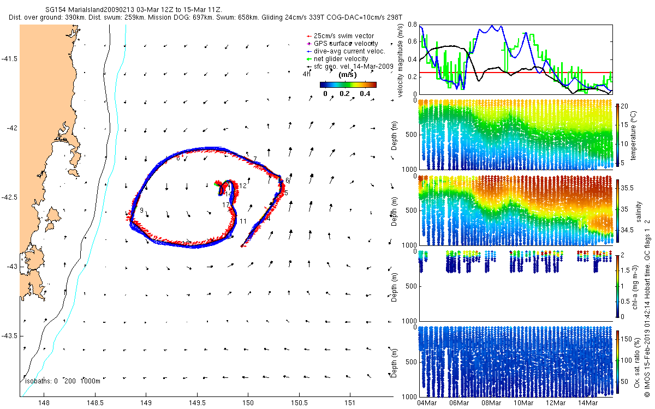The image size is (655, 409).
Task: Click the 'Depth (m)' label of oxygen panel
Action: [395, 362]
